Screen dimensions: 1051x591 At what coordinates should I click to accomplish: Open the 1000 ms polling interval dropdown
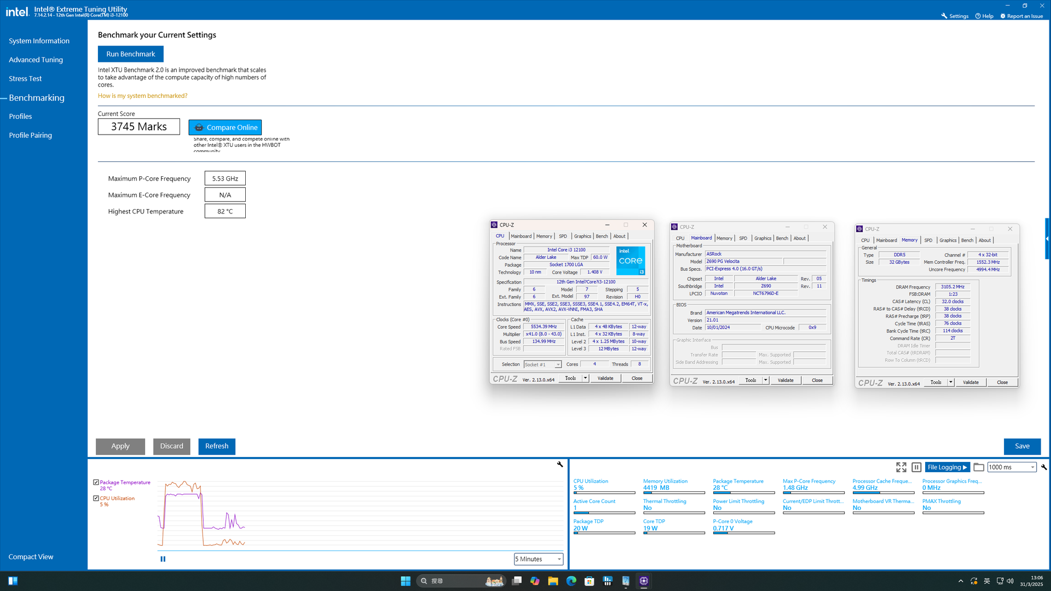click(x=1012, y=467)
